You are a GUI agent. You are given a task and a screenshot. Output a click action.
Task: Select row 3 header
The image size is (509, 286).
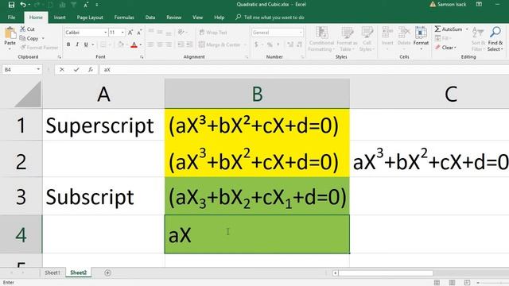tap(21, 196)
